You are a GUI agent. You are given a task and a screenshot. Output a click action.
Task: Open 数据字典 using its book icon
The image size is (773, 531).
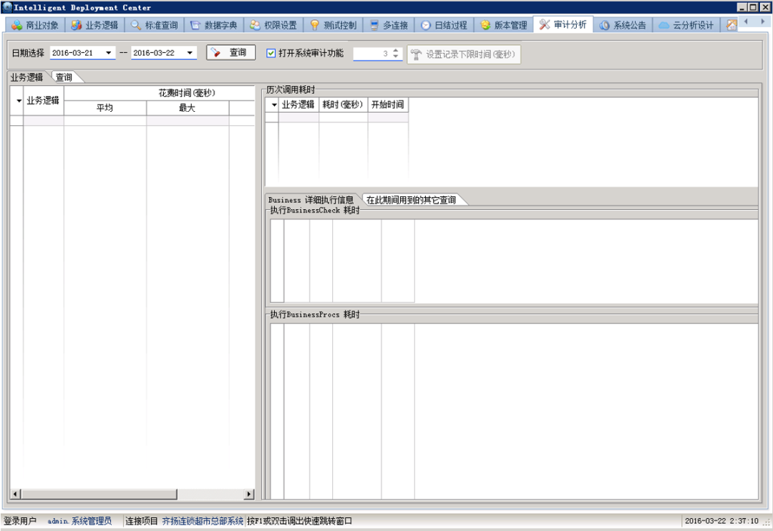coord(195,25)
